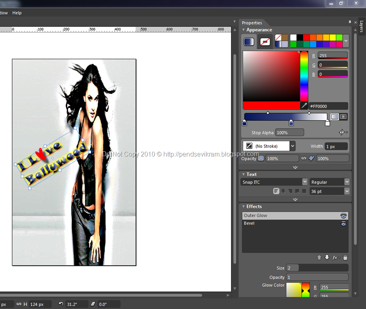Pick the image pattern fill swatch
Image resolution: width=366 pixels, height=309 pixels.
(285, 44)
